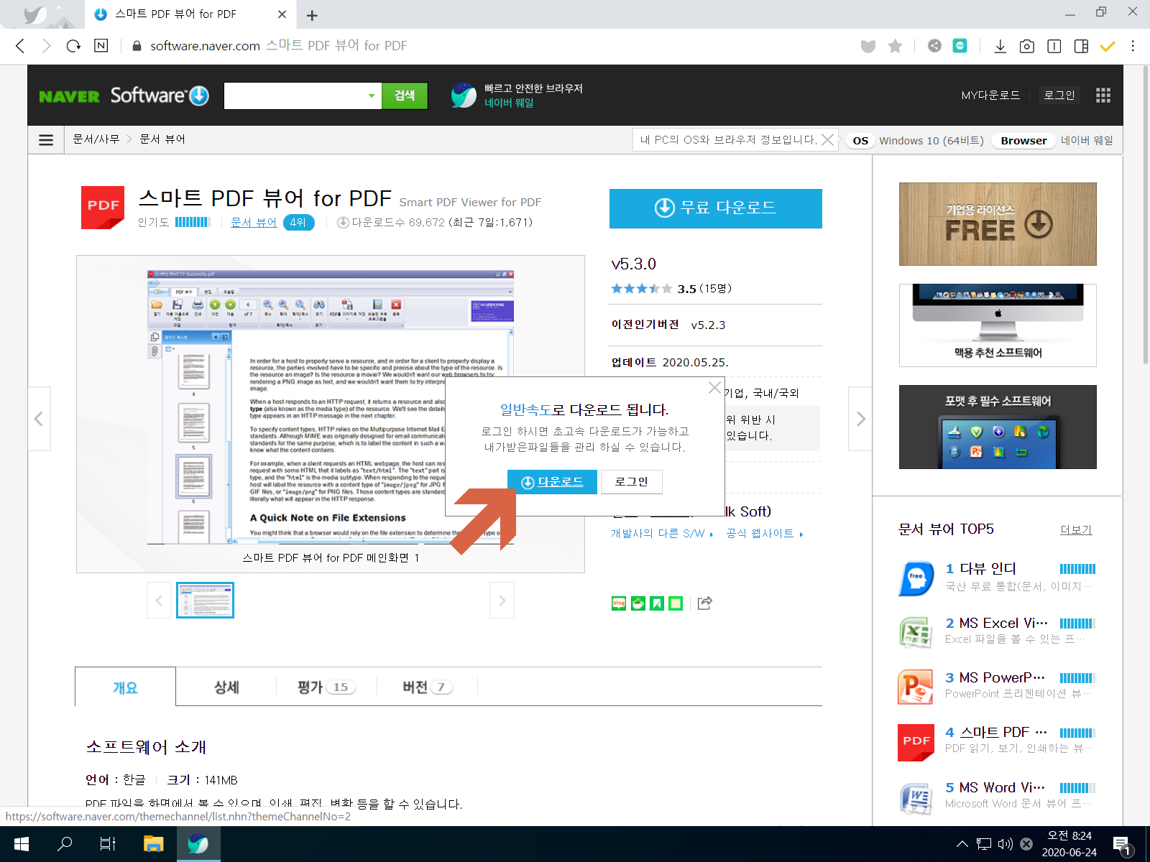1150x862 pixels.
Task: Open 공식 웹사이트 link
Action: point(765,534)
